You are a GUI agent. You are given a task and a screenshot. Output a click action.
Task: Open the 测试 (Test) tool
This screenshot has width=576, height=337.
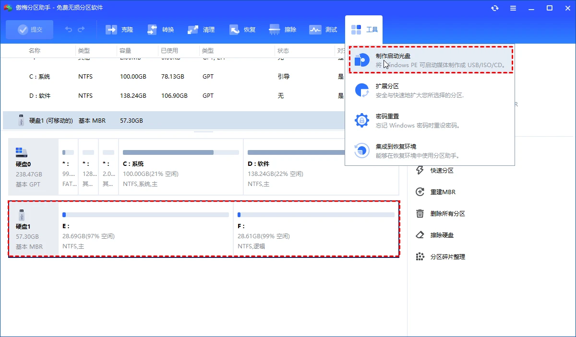point(323,29)
